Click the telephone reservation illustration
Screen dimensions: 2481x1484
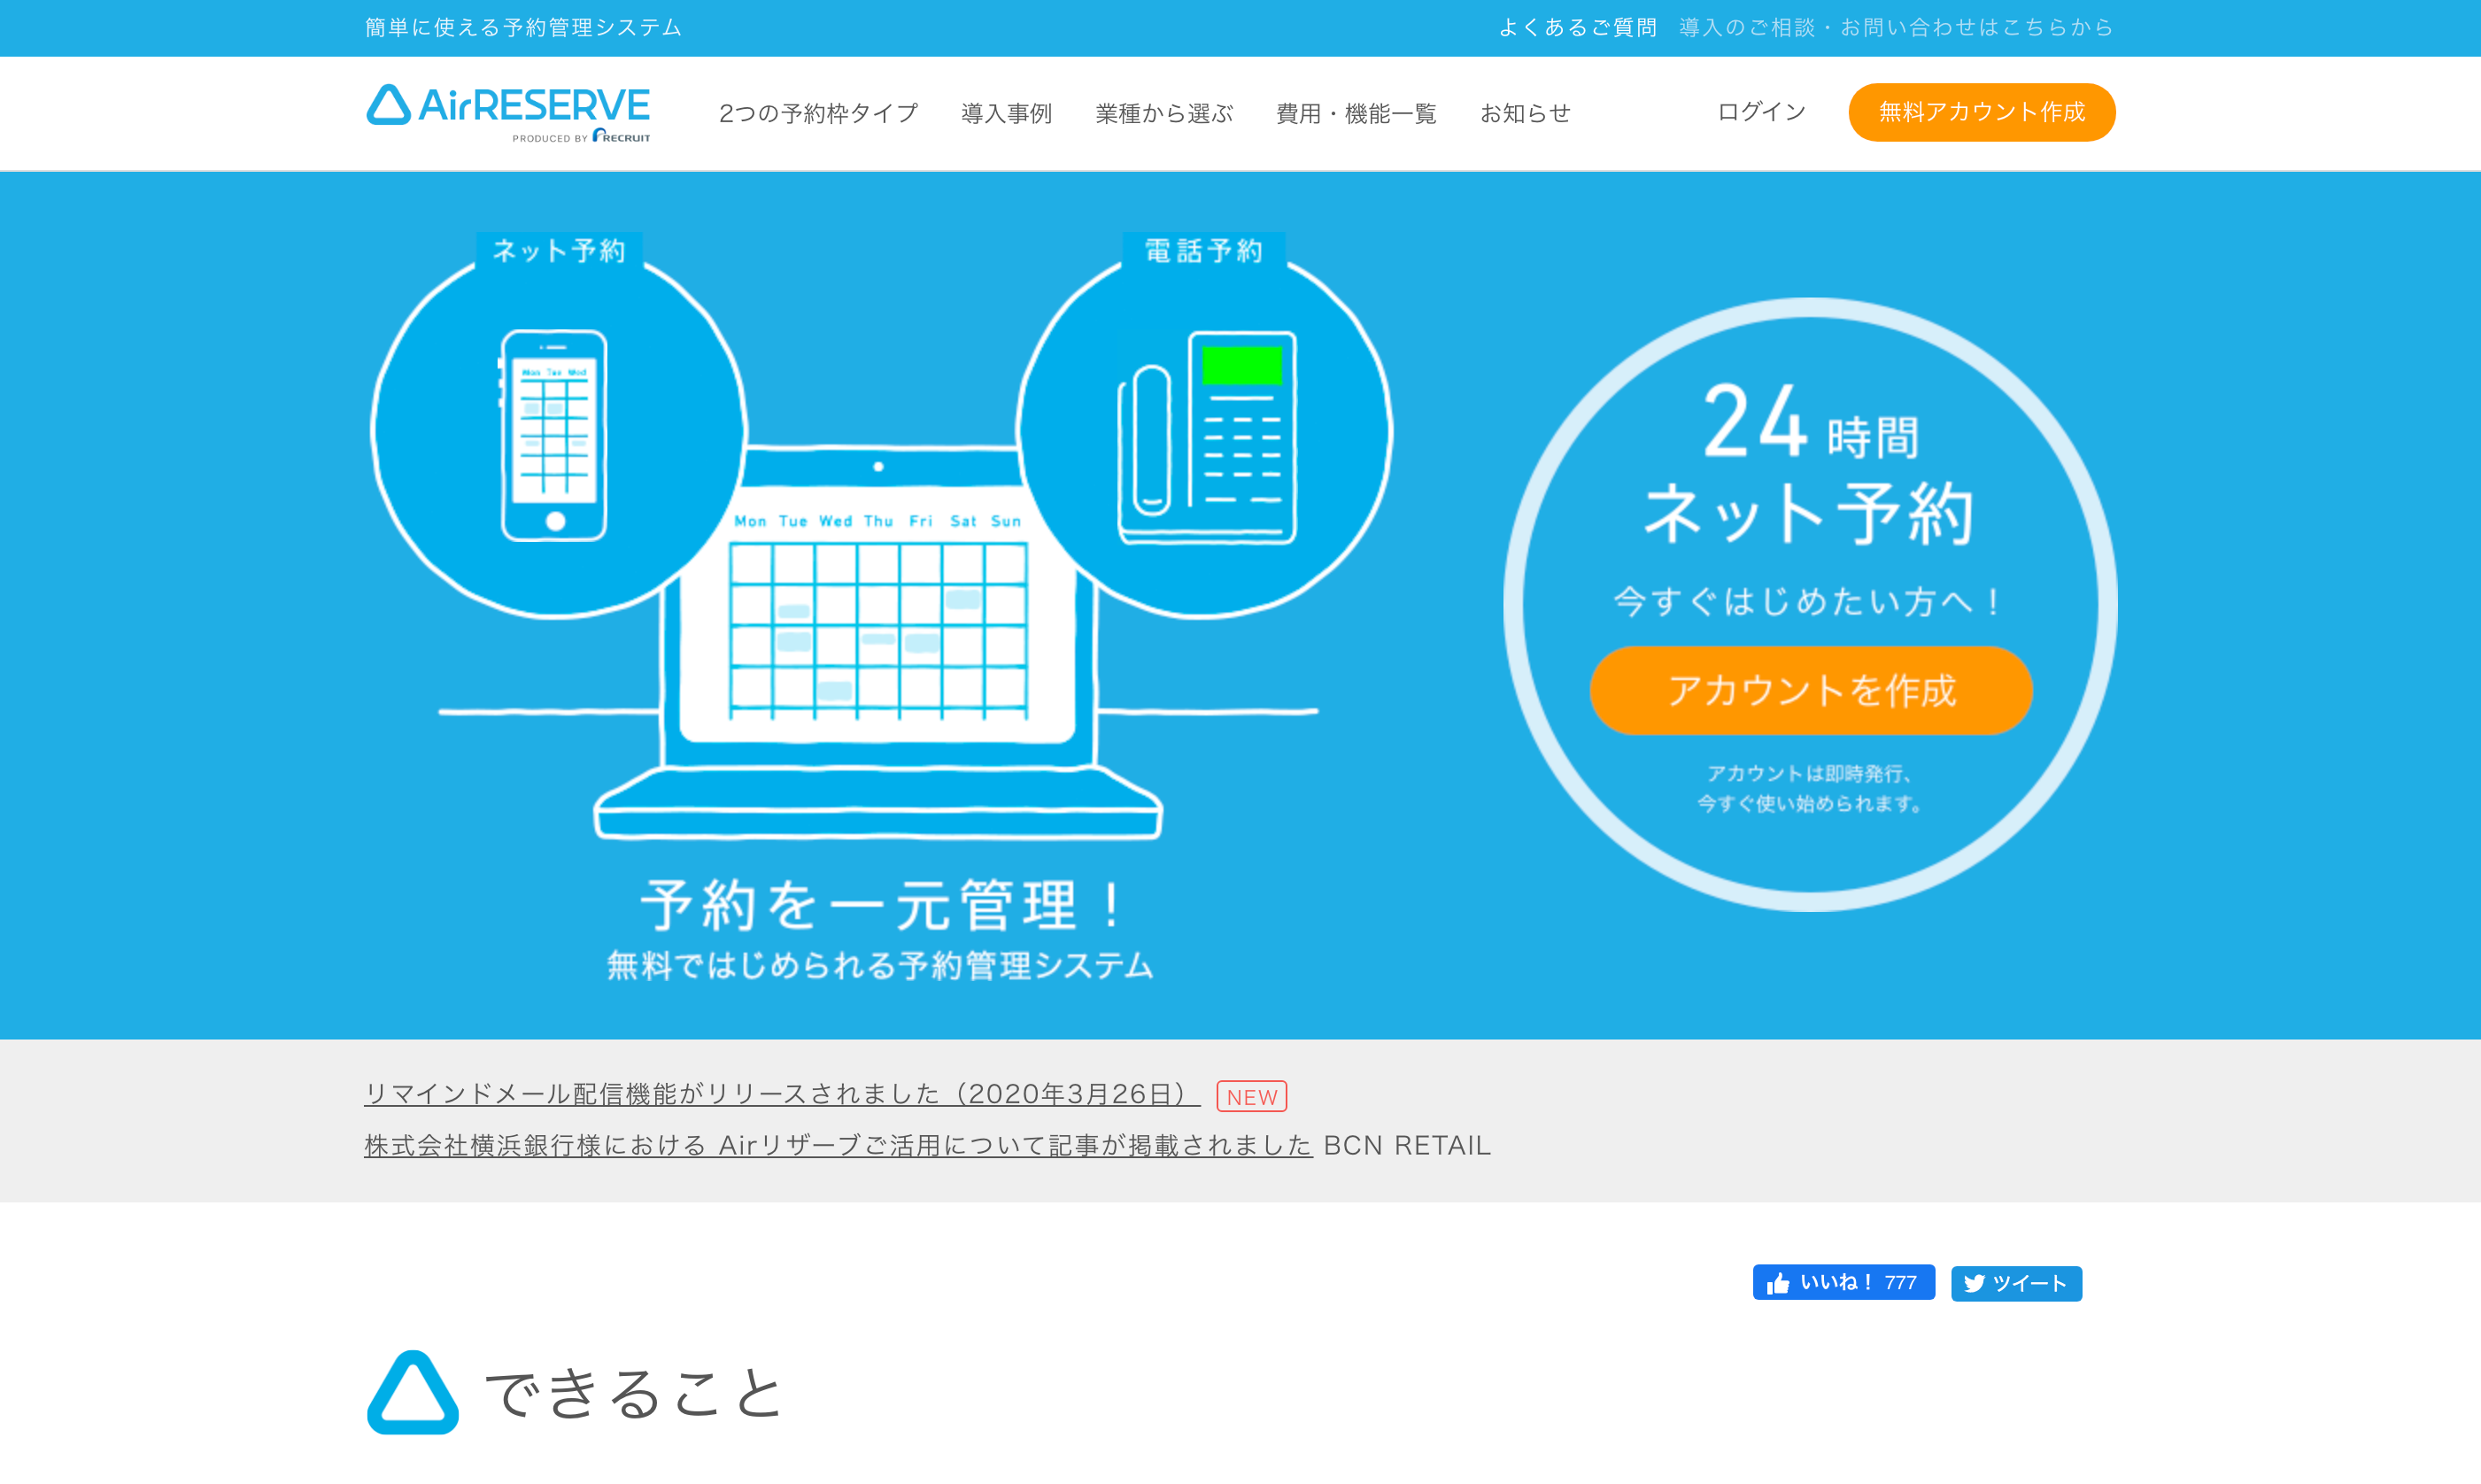coord(1207,437)
